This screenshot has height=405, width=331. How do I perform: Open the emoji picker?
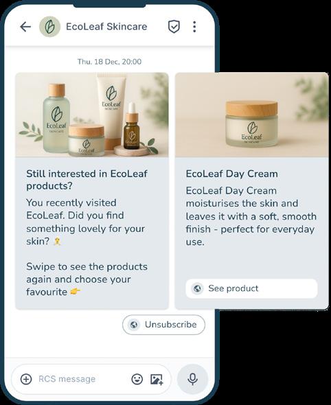tap(137, 379)
